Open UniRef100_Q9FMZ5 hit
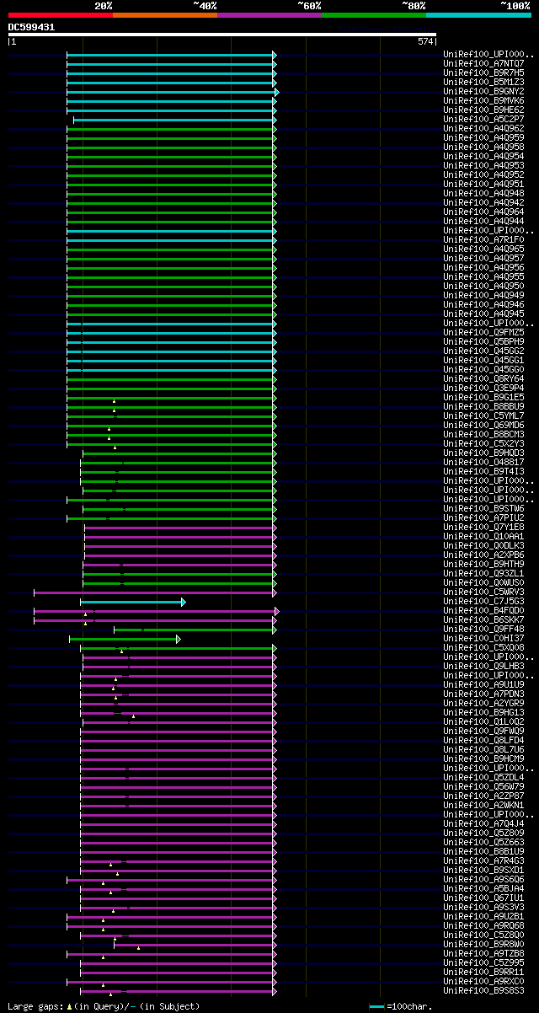 click(483, 332)
